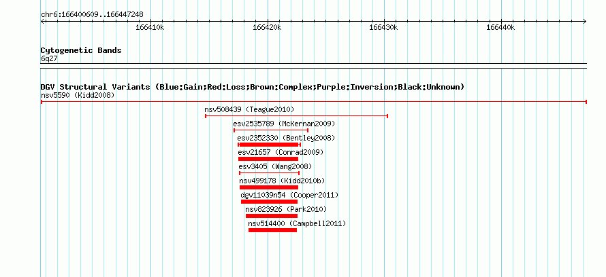Open nsv514400 (Campbell2011) label
Screen dimensions: 606x277
pos(297,223)
